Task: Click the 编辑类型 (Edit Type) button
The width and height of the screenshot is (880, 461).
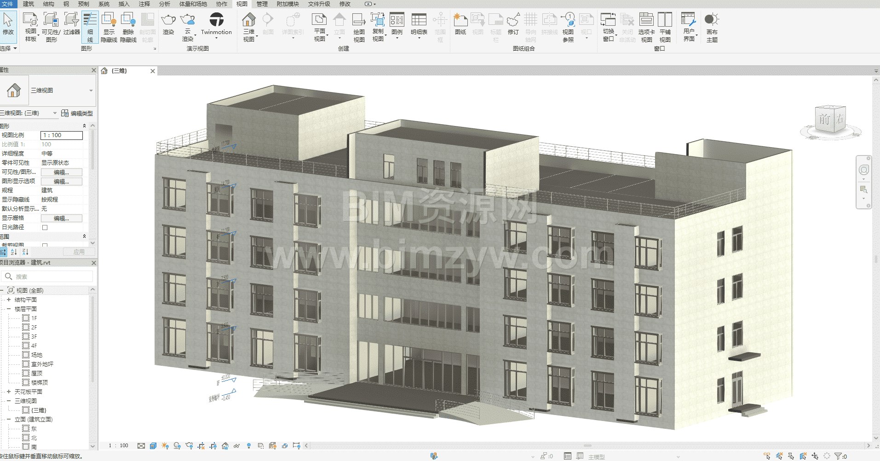Action: pyautogui.click(x=77, y=113)
